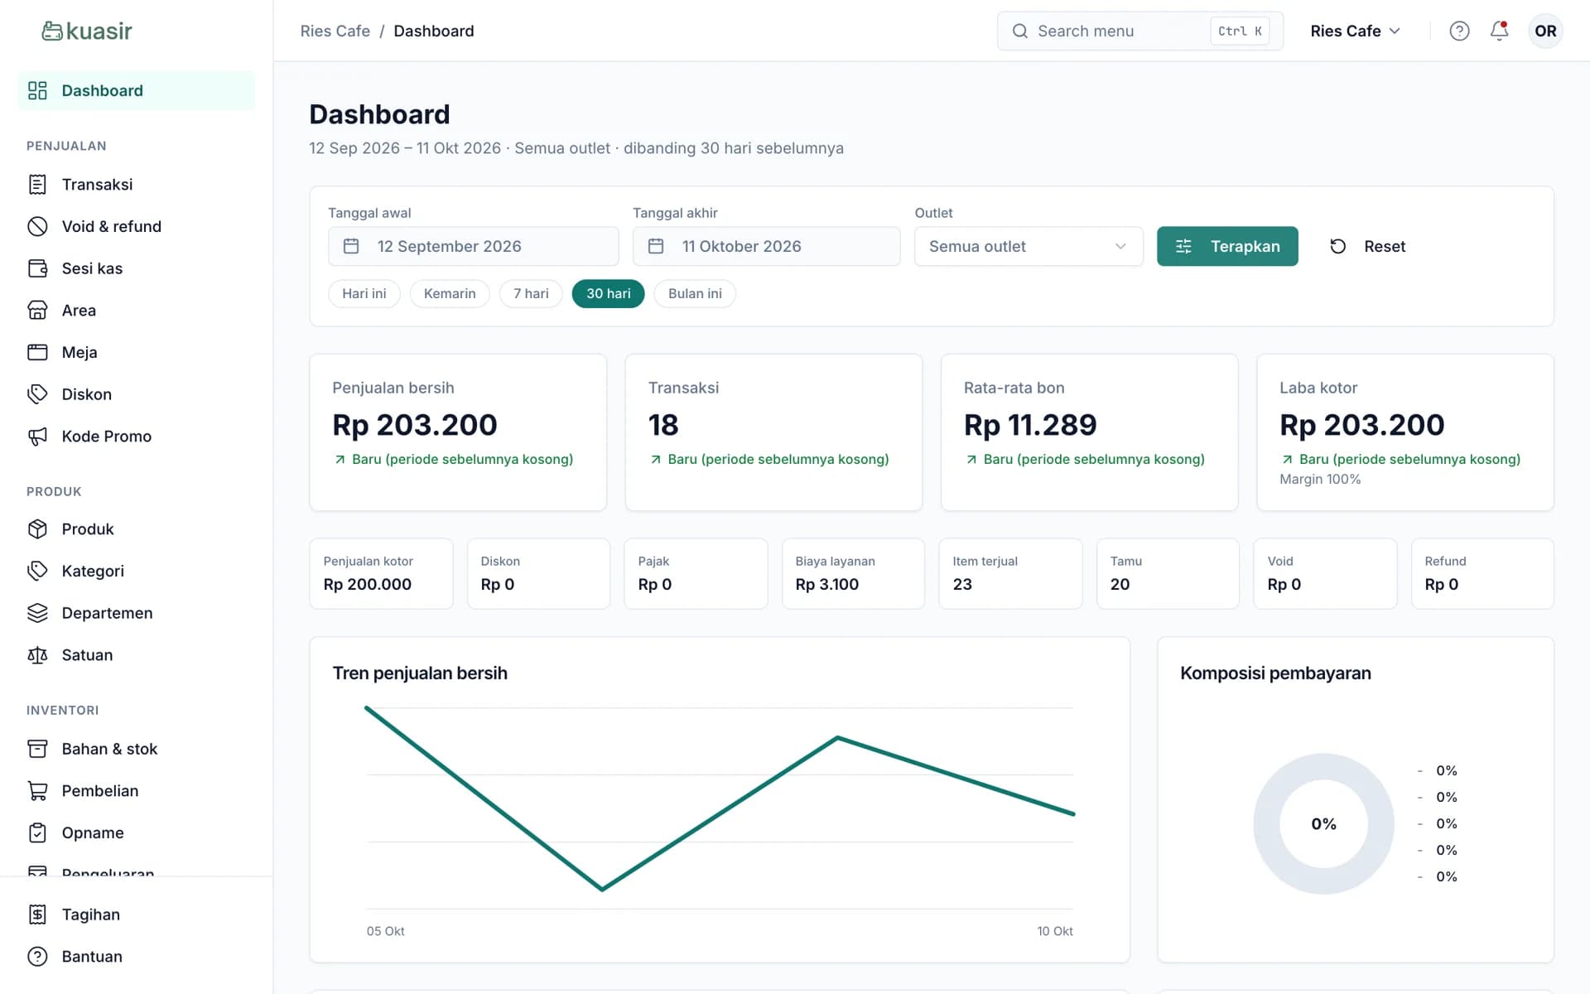Click the Kode Promo megaphone icon
Image resolution: width=1590 pixels, height=994 pixels.
tap(37, 436)
